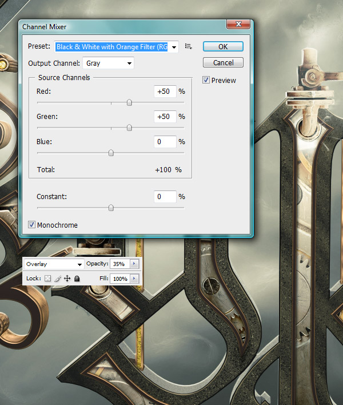This screenshot has width=343, height=405.
Task: Click the Output Channel label
Action: (54, 63)
